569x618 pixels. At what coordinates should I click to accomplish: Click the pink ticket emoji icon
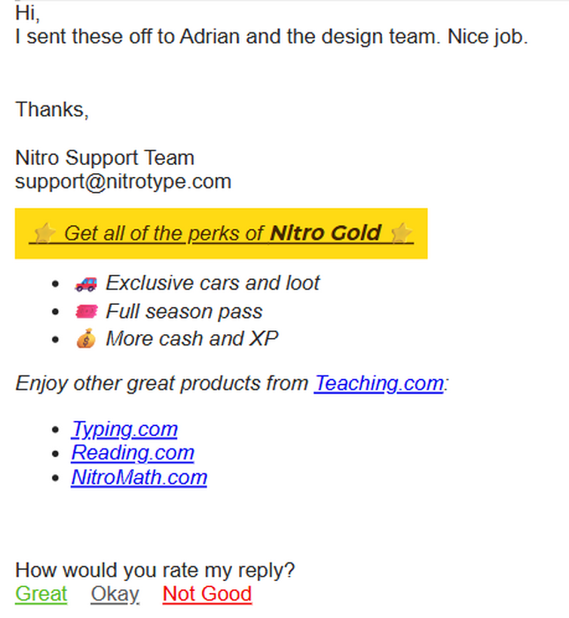click(86, 312)
